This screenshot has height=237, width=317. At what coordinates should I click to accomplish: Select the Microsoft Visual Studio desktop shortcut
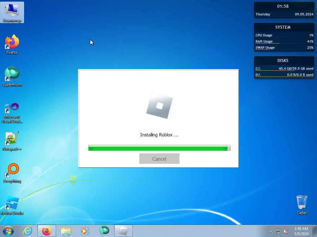pyautogui.click(x=12, y=113)
